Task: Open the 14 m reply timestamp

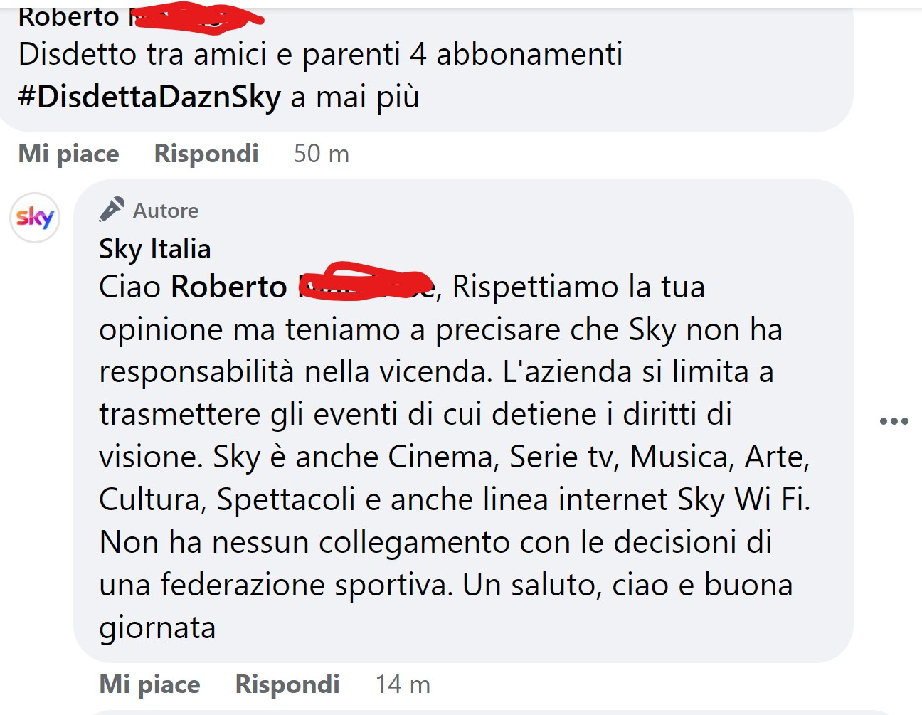Action: coord(403,684)
